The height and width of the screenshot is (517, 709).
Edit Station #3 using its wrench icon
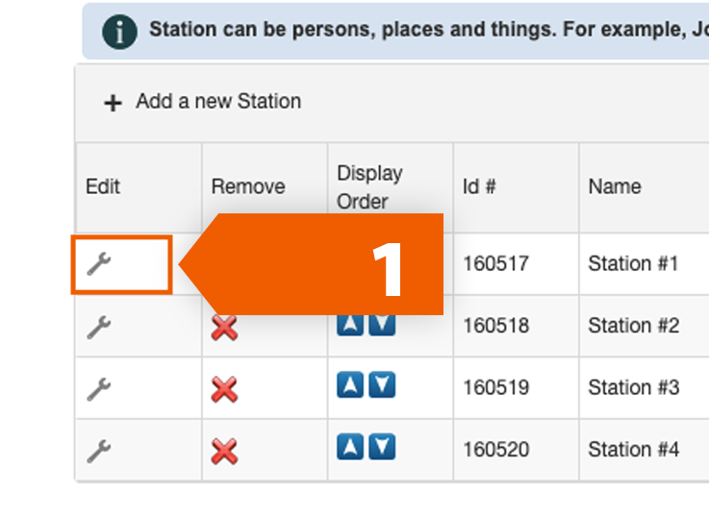click(x=99, y=389)
